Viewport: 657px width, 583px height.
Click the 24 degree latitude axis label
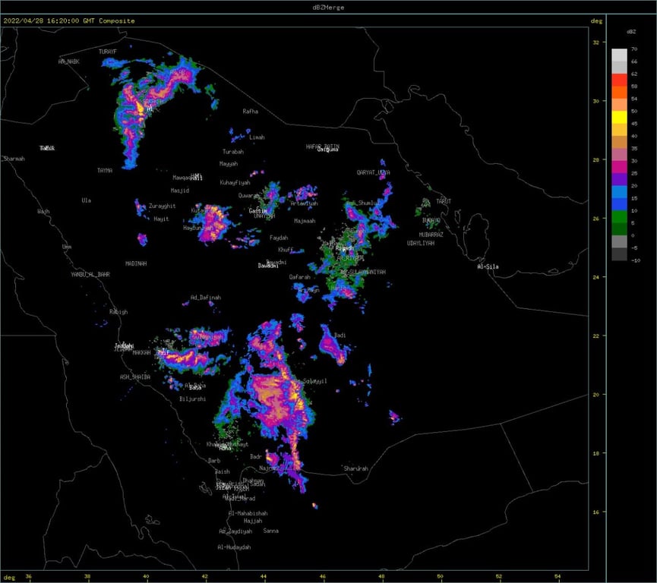pyautogui.click(x=595, y=277)
